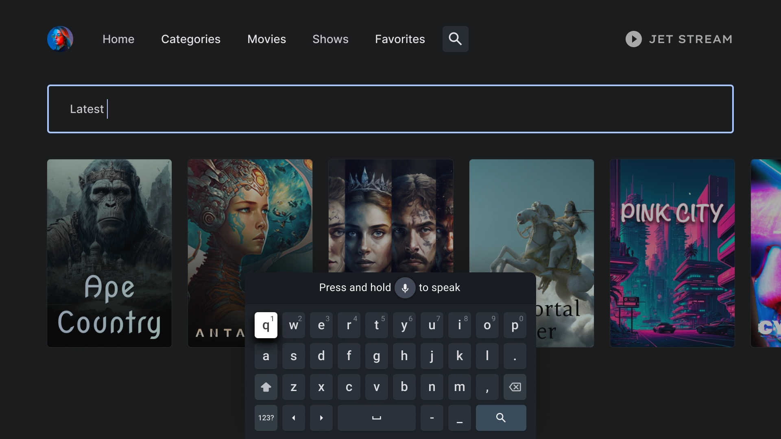The height and width of the screenshot is (439, 781).
Task: Click inside the Latest search field
Action: pyautogui.click(x=390, y=109)
